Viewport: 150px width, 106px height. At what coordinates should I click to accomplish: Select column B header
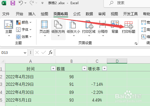(x=72, y=61)
